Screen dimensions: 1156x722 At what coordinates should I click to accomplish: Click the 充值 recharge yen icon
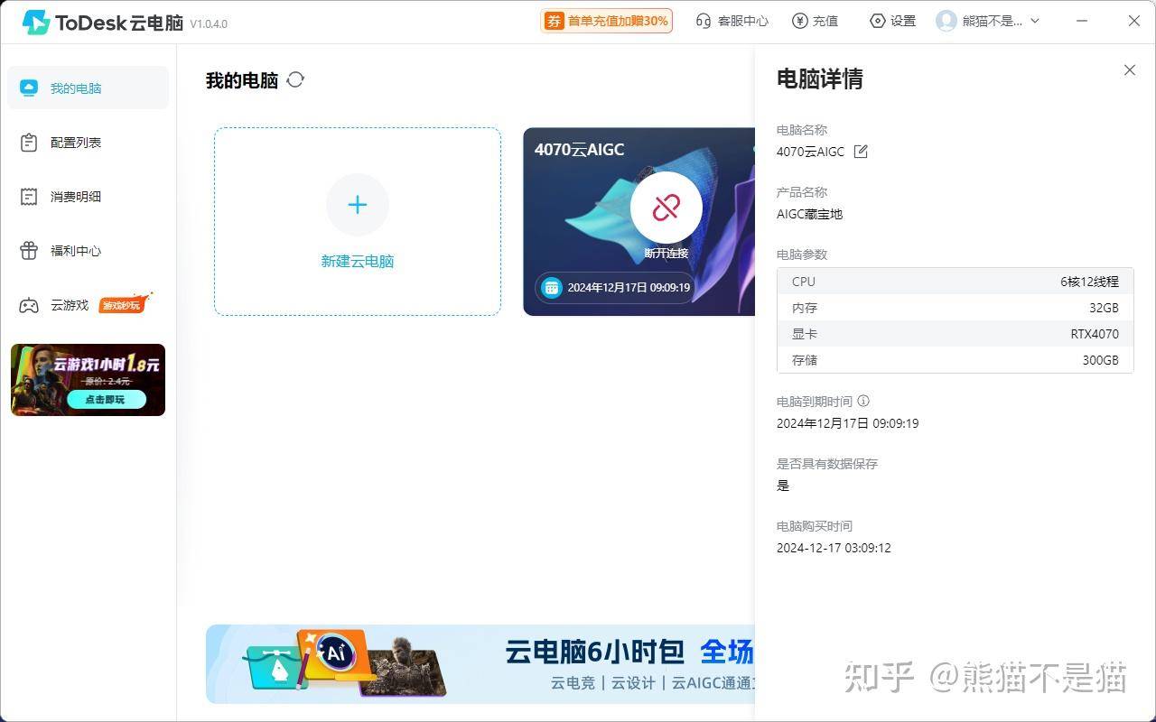[x=799, y=21]
